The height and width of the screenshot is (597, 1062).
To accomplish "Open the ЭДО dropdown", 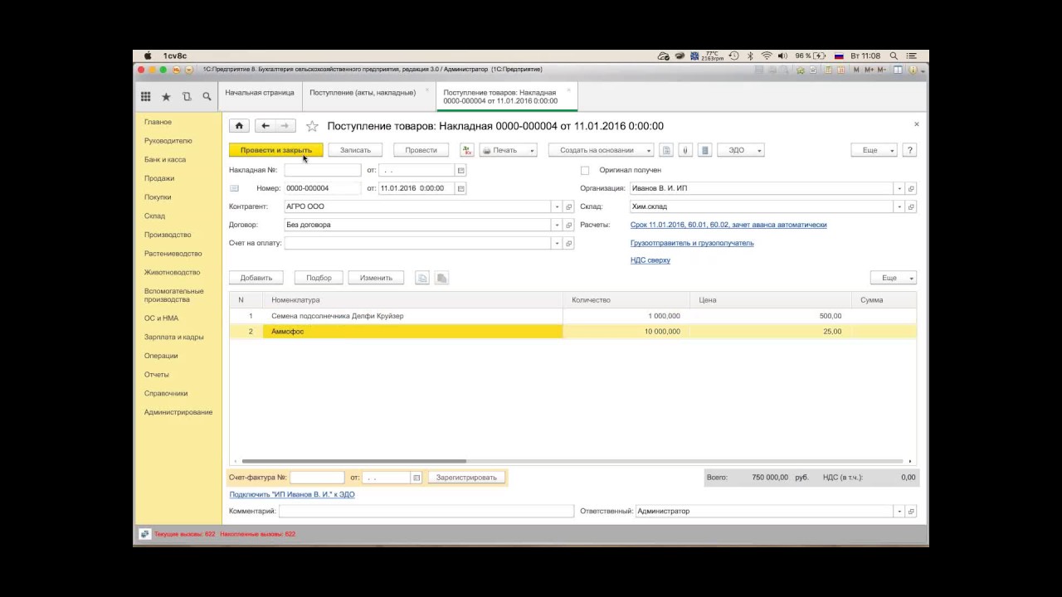I will (x=741, y=150).
